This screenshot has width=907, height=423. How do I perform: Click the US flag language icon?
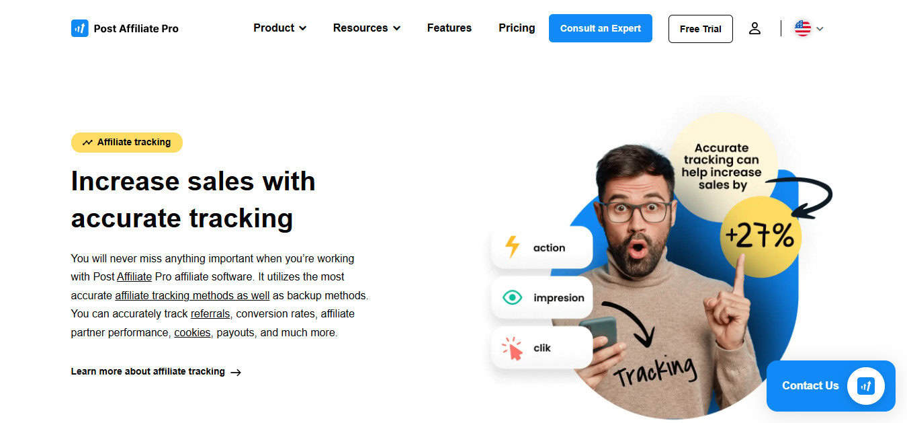[802, 28]
